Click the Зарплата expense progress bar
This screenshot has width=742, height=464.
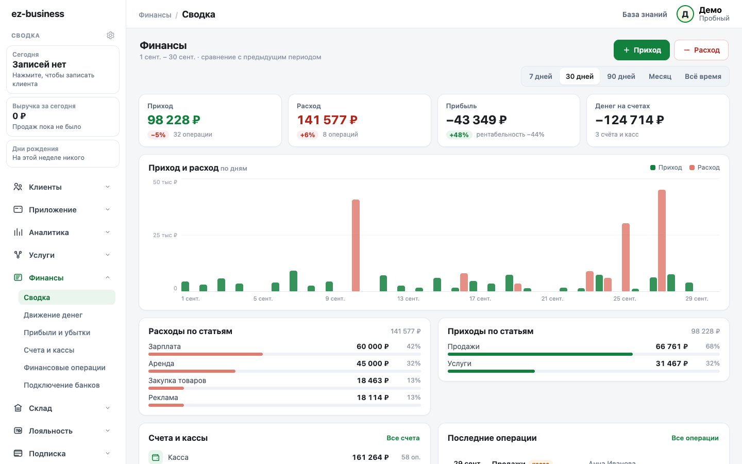point(284,354)
